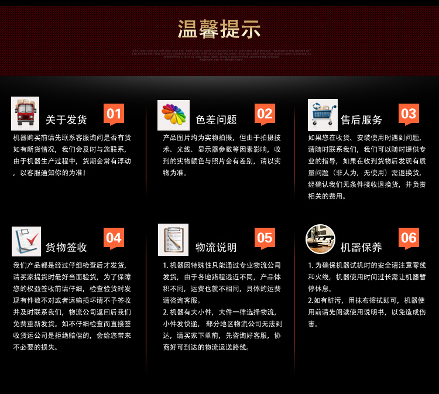The height and width of the screenshot is (394, 439).
Task: Click the orange 02 number badge
Action: coord(265,114)
